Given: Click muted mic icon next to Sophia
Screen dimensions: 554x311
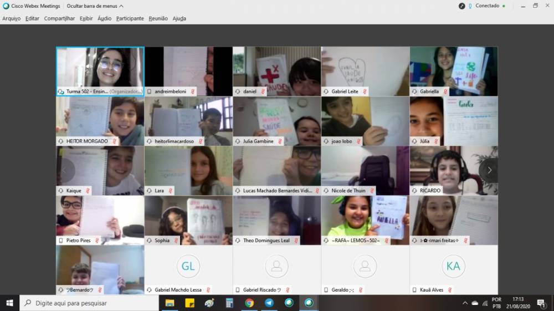Looking at the screenshot, I should [177, 241].
